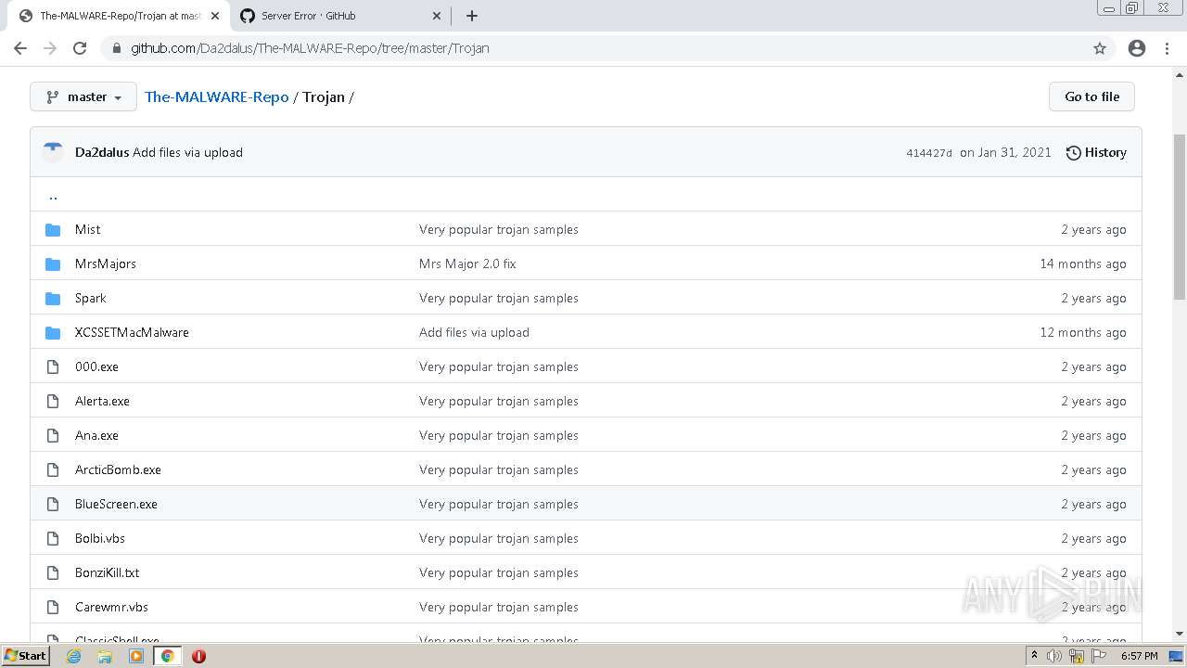This screenshot has height=668, width=1187.
Task: Click the scrollbar down arrow
Action: (x=1180, y=634)
